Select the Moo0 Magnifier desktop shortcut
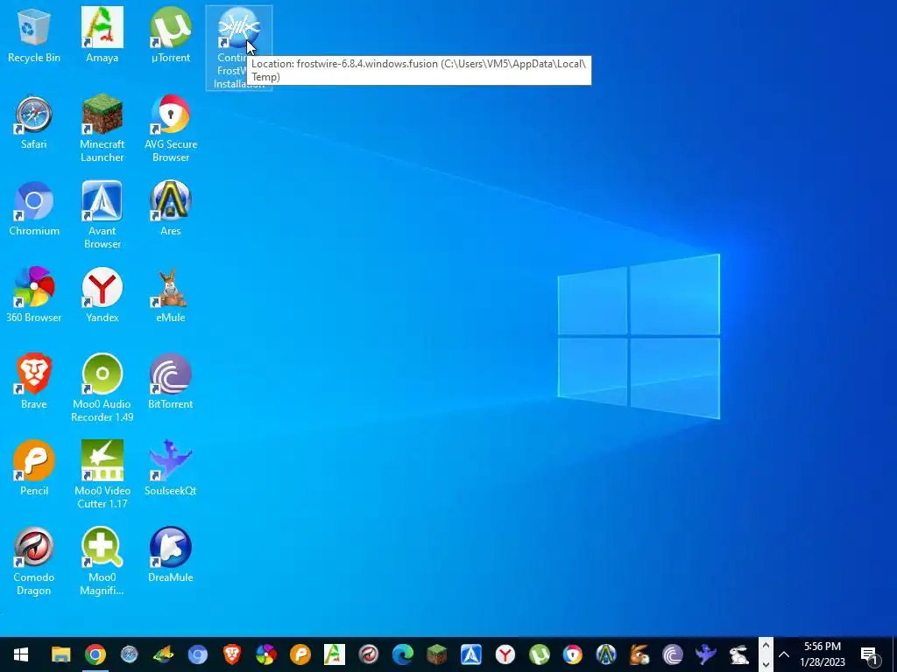 tap(102, 562)
